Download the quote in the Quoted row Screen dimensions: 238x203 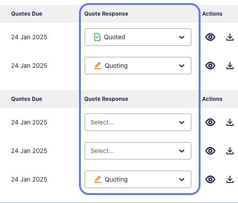(x=230, y=37)
